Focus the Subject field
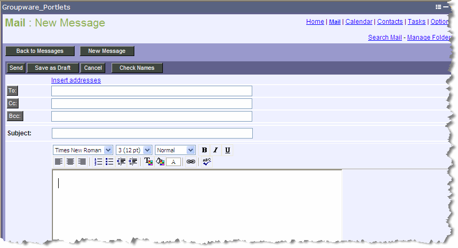 click(x=152, y=133)
